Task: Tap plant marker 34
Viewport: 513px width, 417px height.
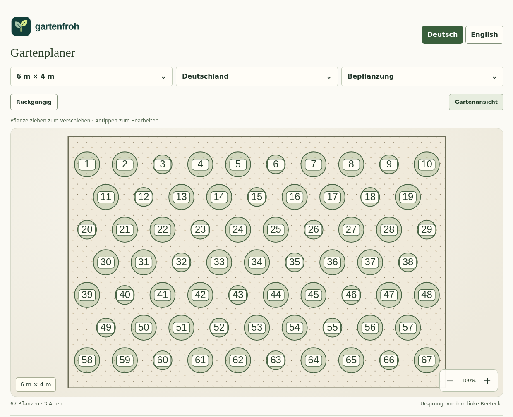Action: (257, 262)
